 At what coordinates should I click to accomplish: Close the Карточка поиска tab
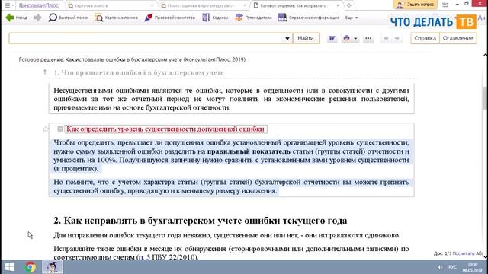pyautogui.click(x=152, y=5)
